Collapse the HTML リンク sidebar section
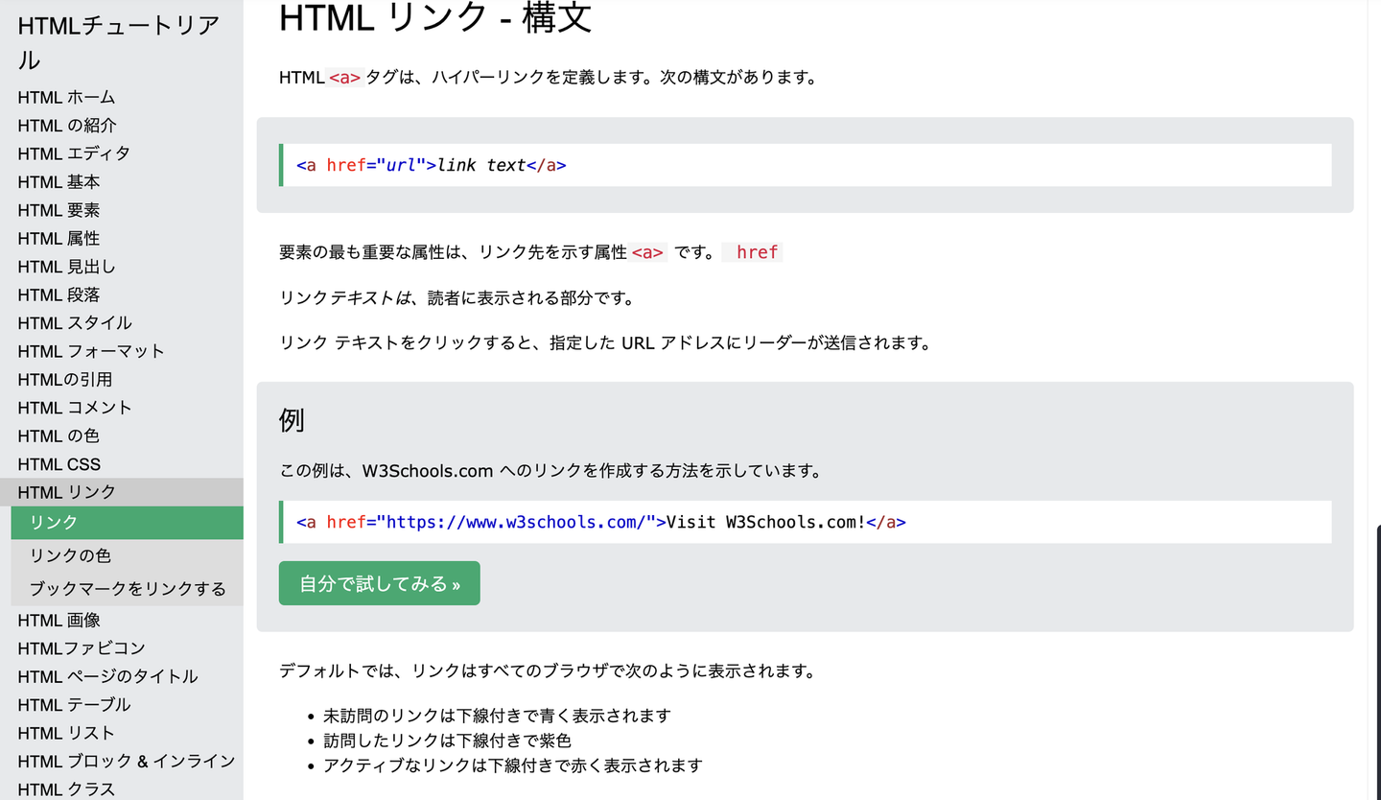This screenshot has height=800, width=1381. click(66, 492)
